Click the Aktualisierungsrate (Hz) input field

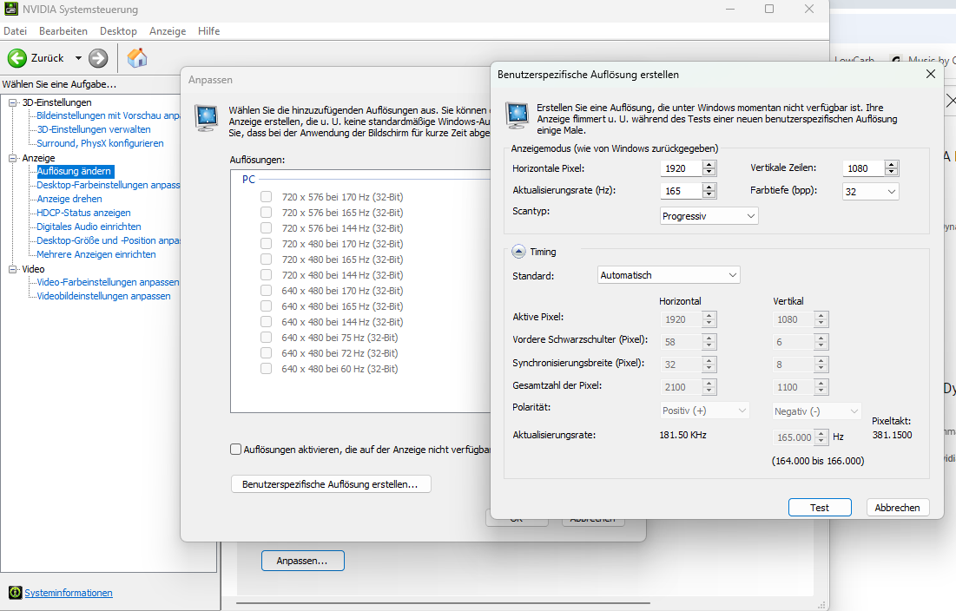pyautogui.click(x=681, y=191)
